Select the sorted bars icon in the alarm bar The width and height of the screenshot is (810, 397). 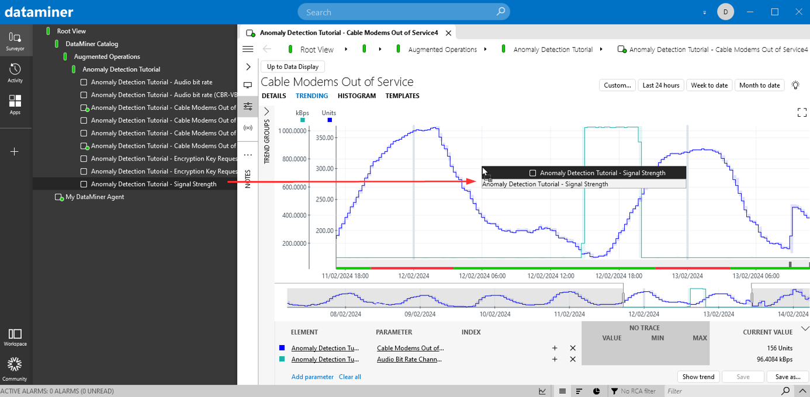tap(579, 391)
